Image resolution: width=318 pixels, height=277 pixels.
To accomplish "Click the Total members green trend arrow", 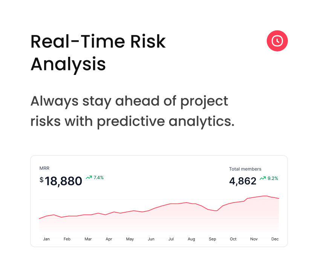I will pos(263,178).
